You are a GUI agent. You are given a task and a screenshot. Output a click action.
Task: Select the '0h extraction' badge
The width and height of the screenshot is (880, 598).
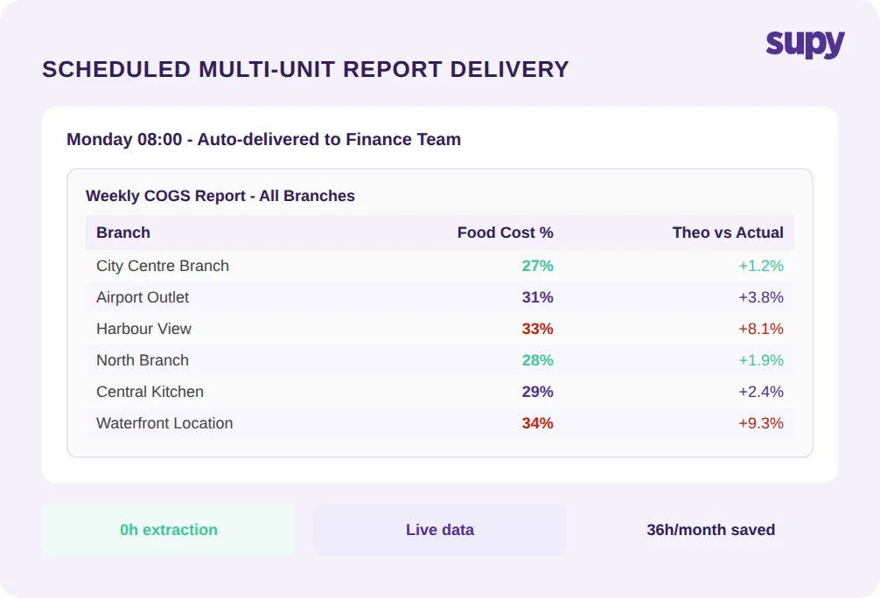pos(168,530)
